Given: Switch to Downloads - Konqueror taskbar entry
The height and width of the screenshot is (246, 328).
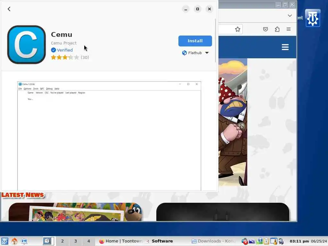Looking at the screenshot, I should [214, 241].
